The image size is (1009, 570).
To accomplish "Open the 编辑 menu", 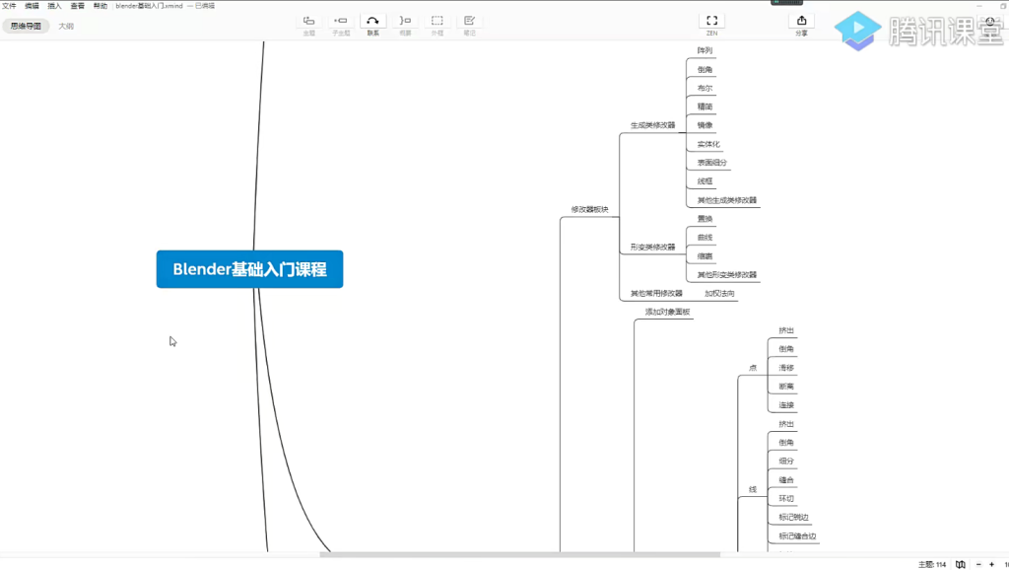I will [32, 6].
